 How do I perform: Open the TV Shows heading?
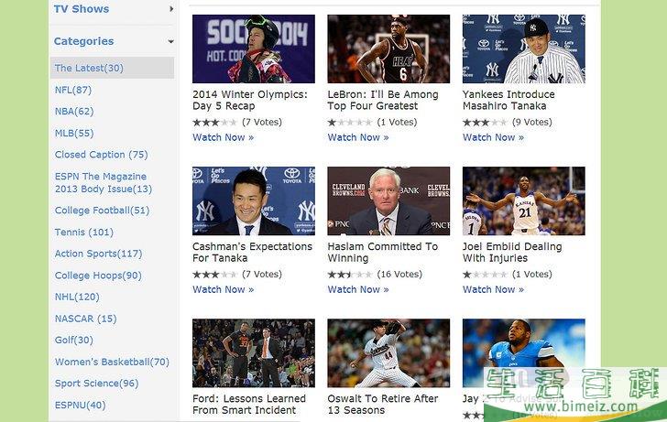[x=82, y=8]
